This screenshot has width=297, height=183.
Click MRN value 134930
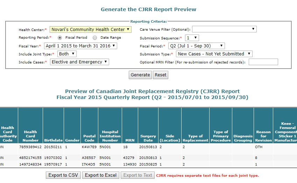(130, 165)
